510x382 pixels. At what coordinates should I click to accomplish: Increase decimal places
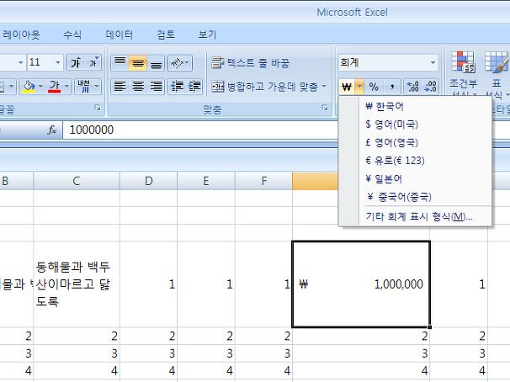click(412, 87)
